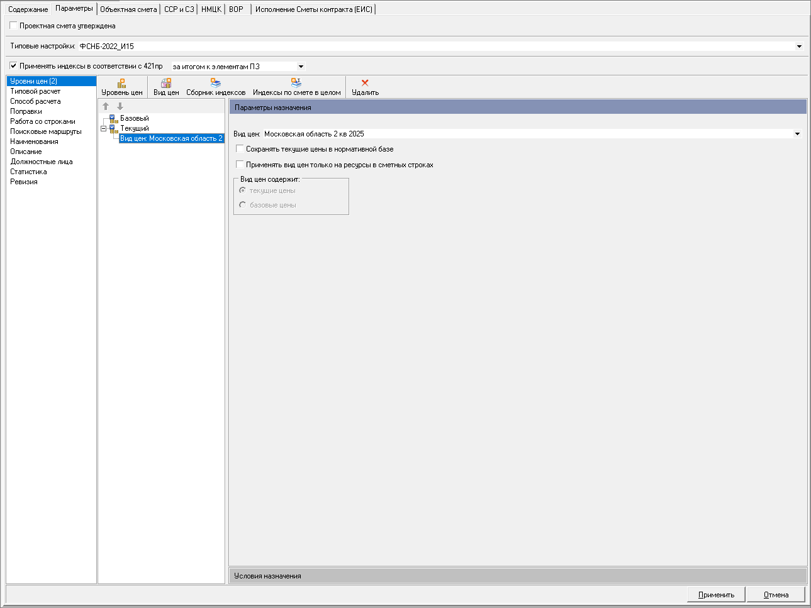
Task: Move the price level up with the arrow
Action: coord(106,106)
